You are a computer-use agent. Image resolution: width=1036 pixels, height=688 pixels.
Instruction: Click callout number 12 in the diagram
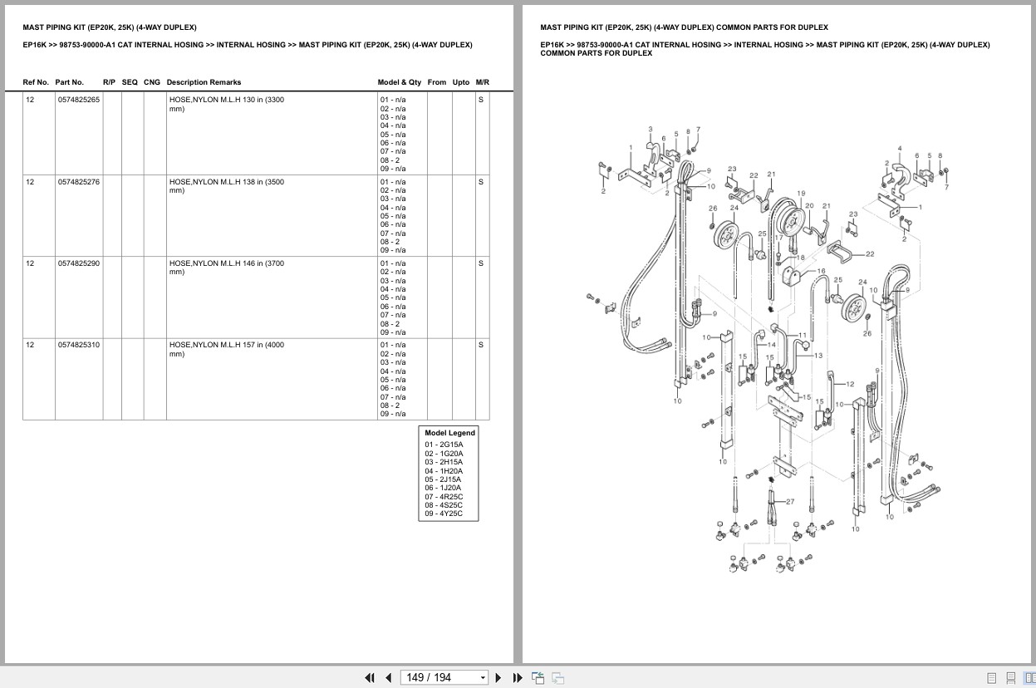coord(850,384)
